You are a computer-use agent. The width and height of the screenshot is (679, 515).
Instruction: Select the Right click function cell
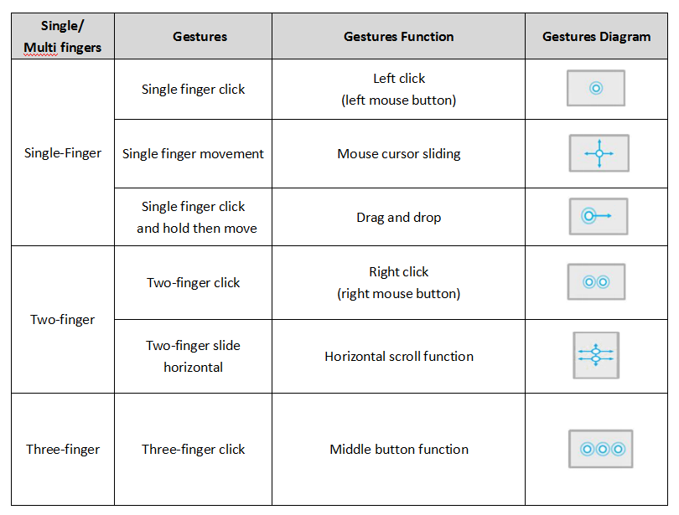(398, 283)
